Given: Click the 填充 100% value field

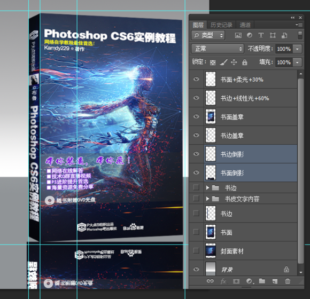Looking at the screenshot, I should (284, 62).
